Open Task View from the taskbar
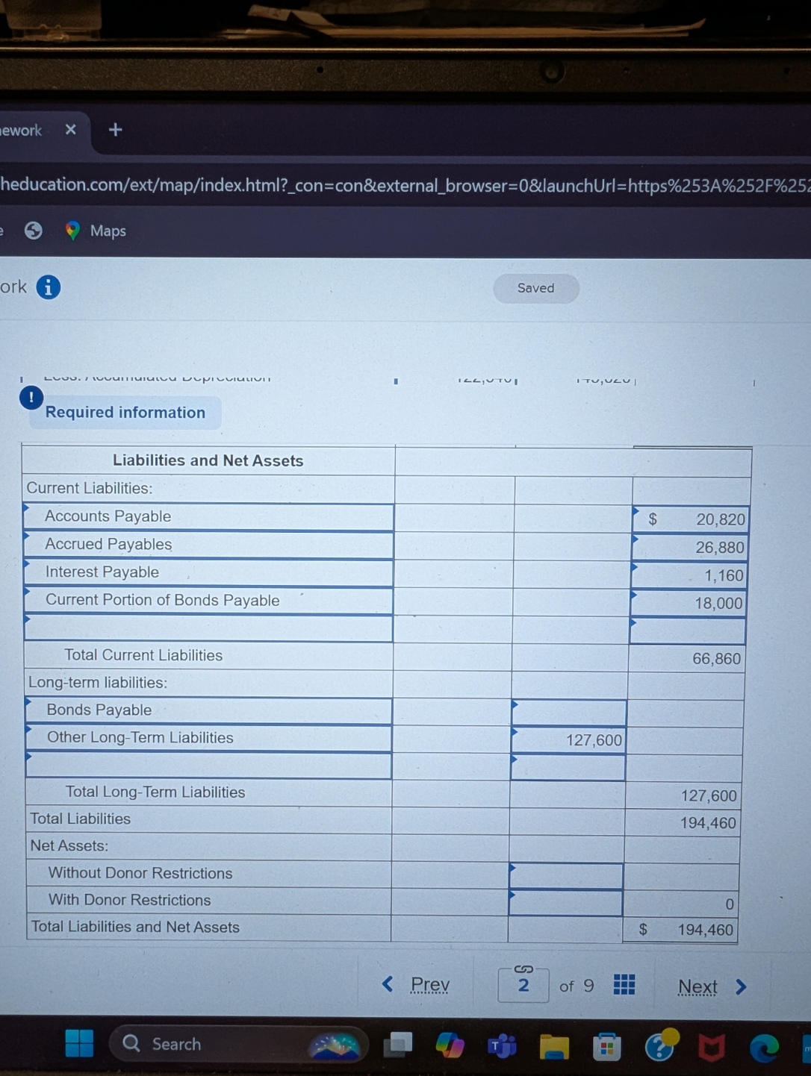 [x=398, y=1044]
